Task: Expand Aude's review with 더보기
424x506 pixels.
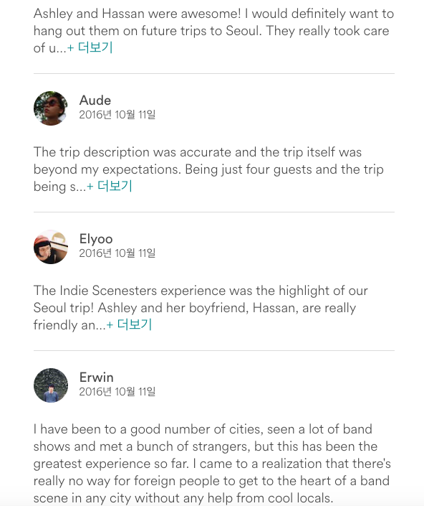Action: 110,186
